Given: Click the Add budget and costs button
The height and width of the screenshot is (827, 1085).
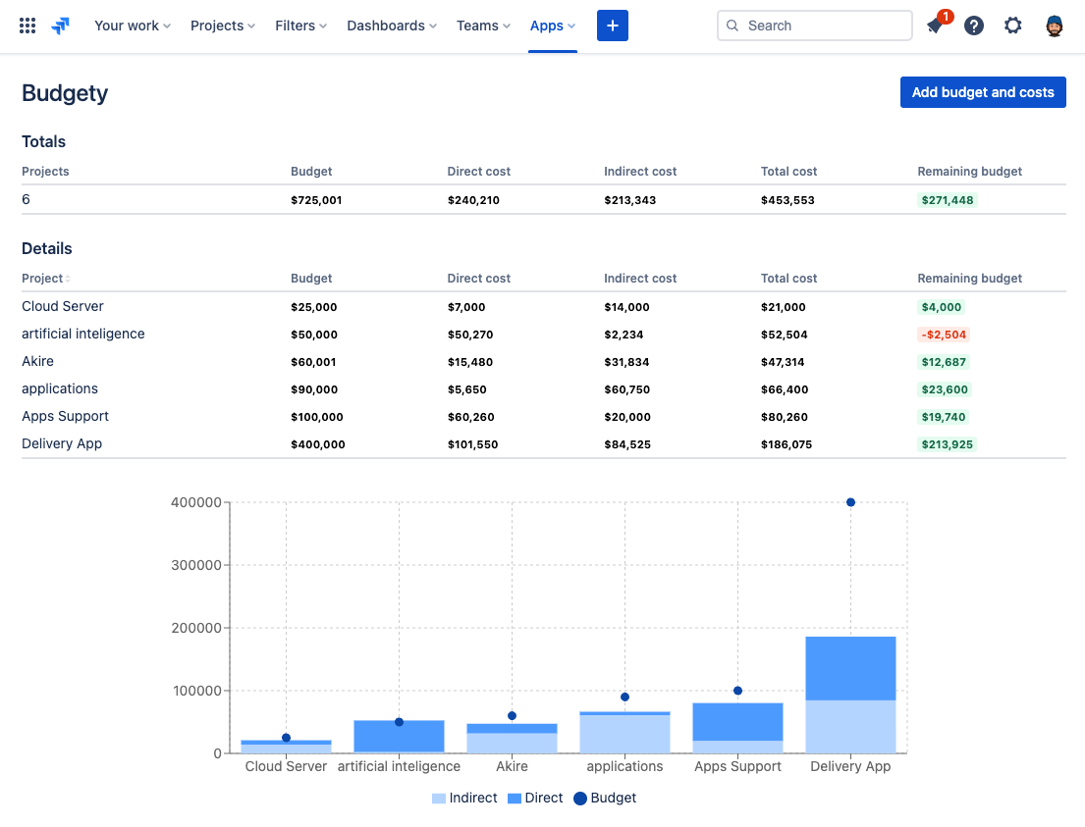Looking at the screenshot, I should pyautogui.click(x=982, y=91).
